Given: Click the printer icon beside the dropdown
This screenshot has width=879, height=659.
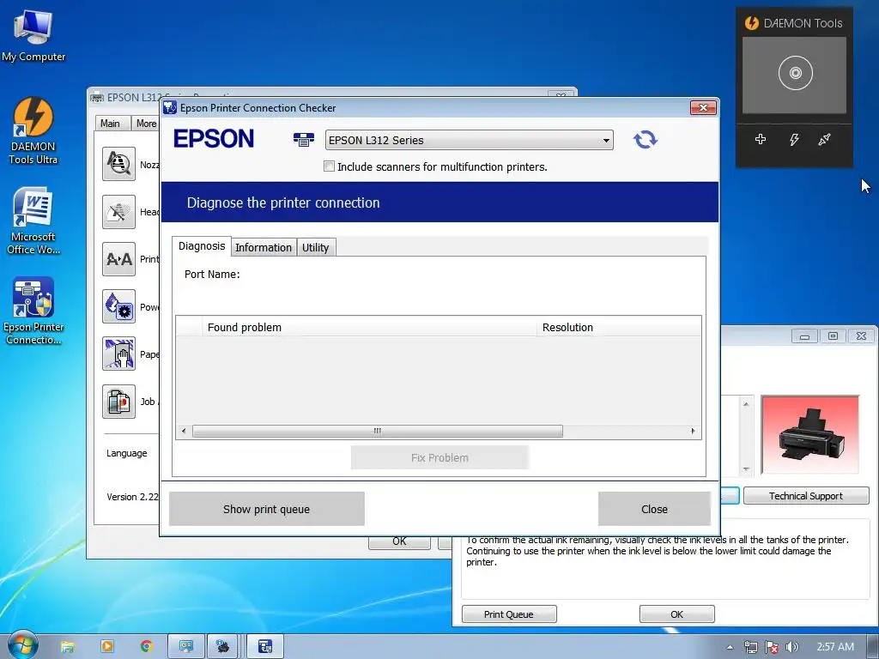Looking at the screenshot, I should [x=304, y=140].
